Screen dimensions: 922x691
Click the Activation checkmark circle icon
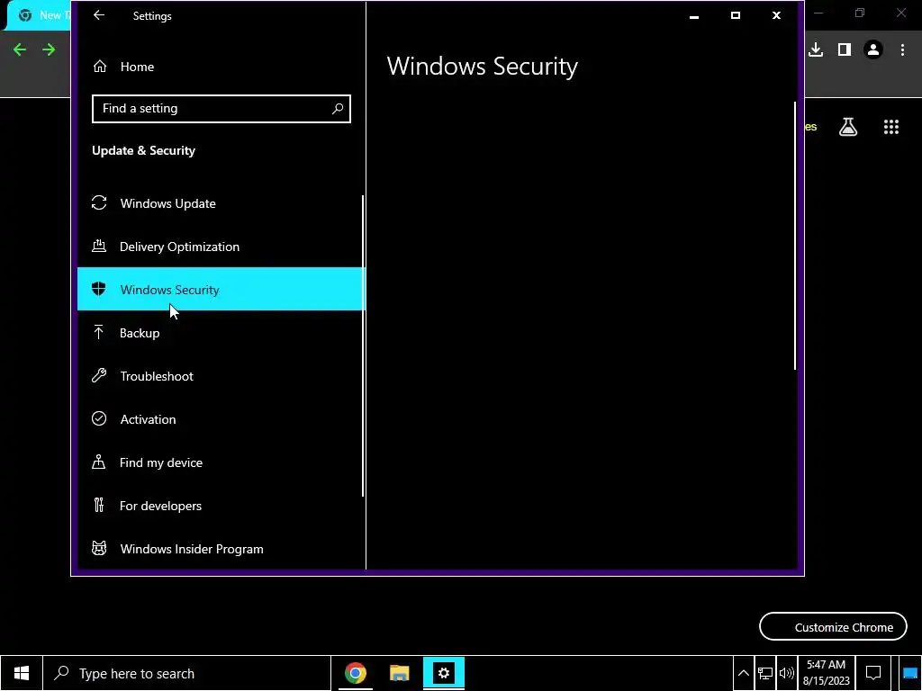99,418
